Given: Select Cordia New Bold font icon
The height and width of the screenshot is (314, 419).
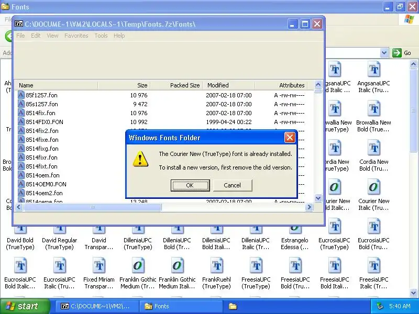Looking at the screenshot, I should point(373,148).
